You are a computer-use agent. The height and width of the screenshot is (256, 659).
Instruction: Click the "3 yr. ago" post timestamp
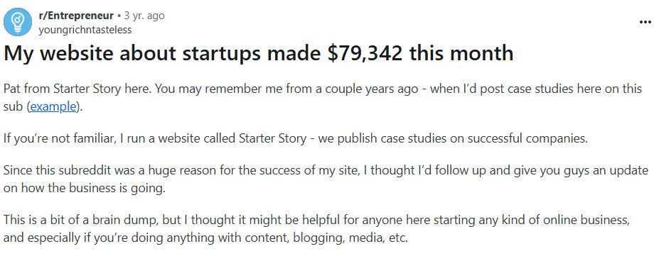point(144,16)
